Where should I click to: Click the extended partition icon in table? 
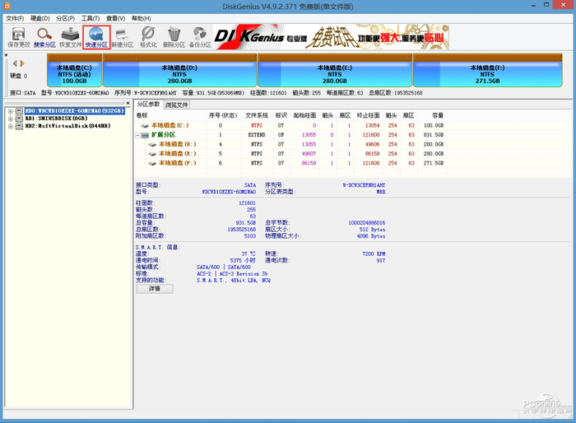point(145,135)
